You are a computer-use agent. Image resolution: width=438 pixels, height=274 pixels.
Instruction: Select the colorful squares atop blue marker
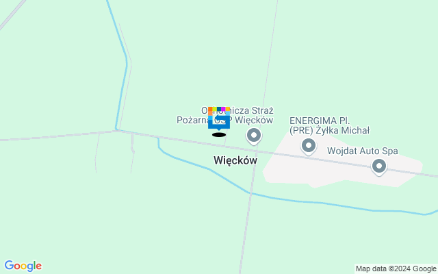click(219, 109)
